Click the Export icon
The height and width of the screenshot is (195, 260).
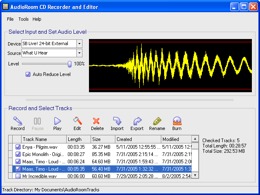pyautogui.click(x=137, y=121)
